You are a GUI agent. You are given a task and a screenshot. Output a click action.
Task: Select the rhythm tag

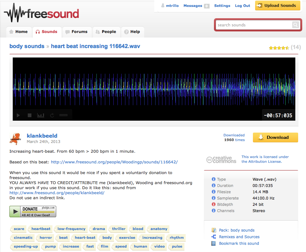[176, 238]
